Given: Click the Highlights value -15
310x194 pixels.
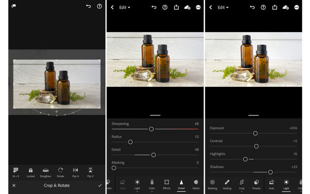Looking at the screenshot, I should (x=295, y=154).
